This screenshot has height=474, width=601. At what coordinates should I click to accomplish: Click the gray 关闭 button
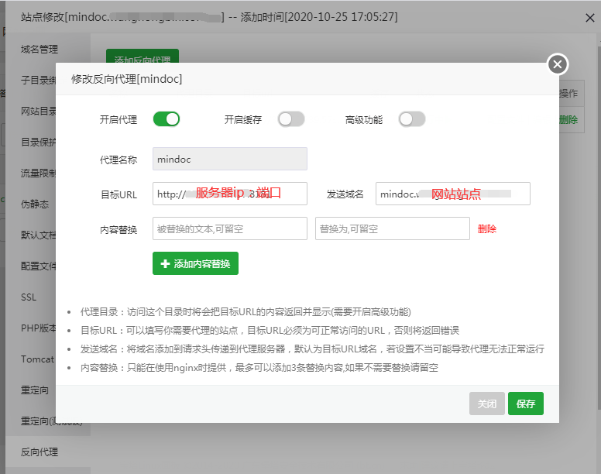coord(487,404)
